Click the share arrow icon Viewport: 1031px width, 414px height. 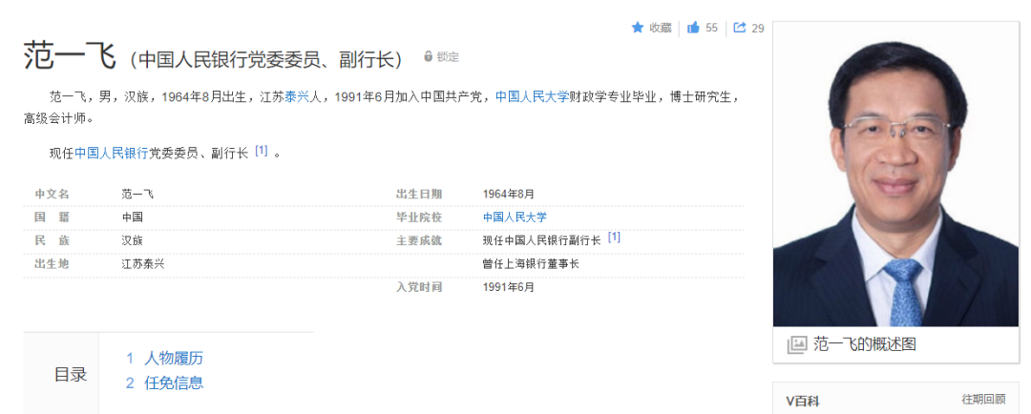click(740, 28)
